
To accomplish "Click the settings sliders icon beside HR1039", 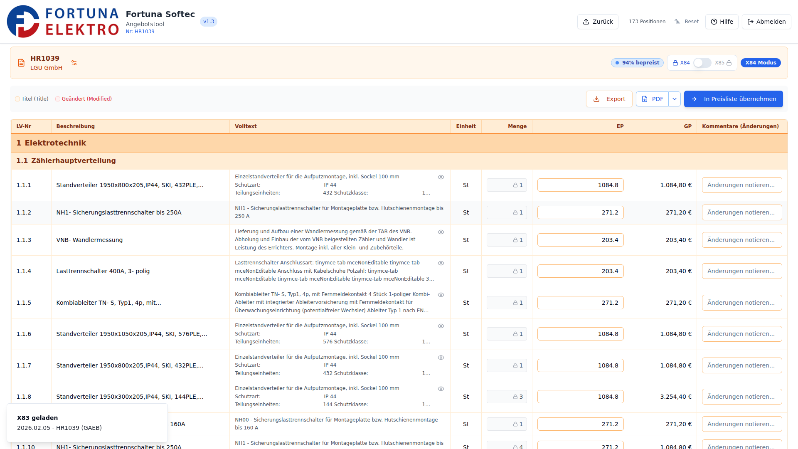I will point(74,63).
